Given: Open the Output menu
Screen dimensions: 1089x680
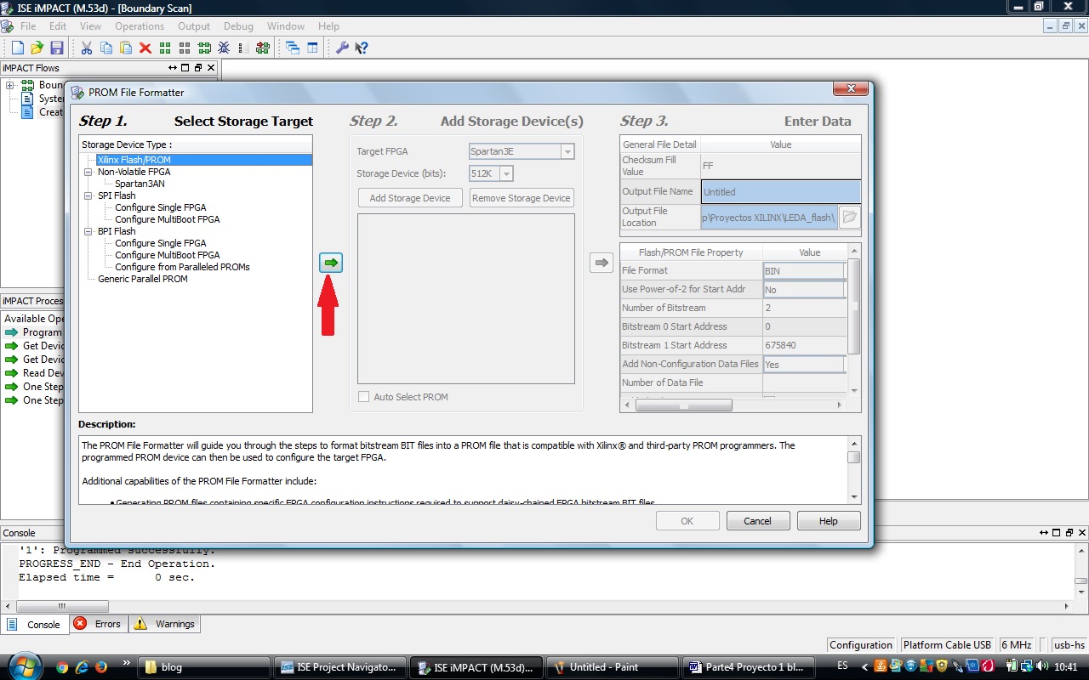Looking at the screenshot, I should 194,26.
